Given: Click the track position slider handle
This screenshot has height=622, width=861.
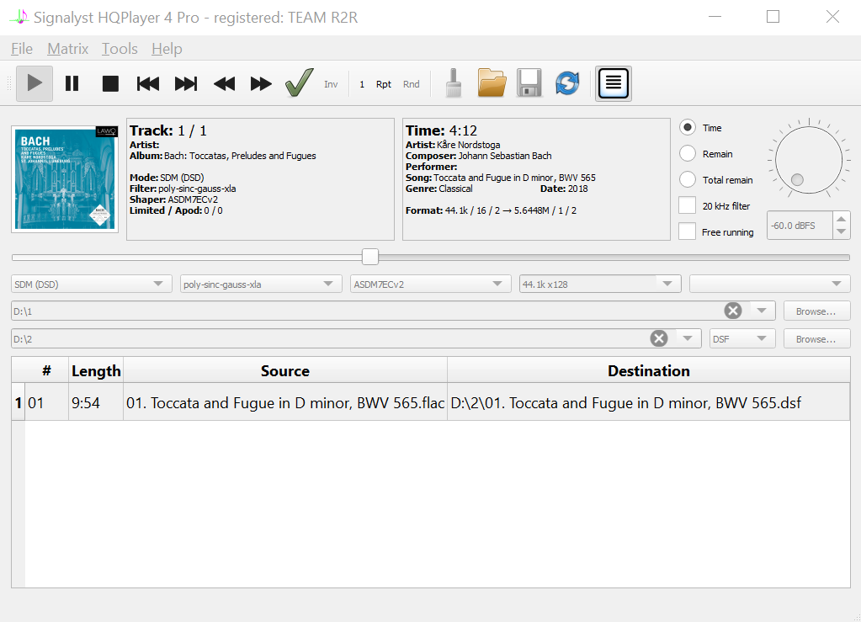Looking at the screenshot, I should (x=370, y=257).
